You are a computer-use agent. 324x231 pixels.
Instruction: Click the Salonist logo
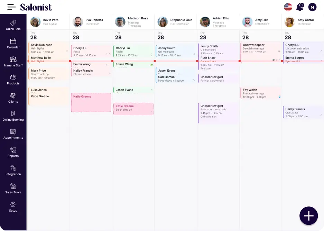[x=36, y=7]
